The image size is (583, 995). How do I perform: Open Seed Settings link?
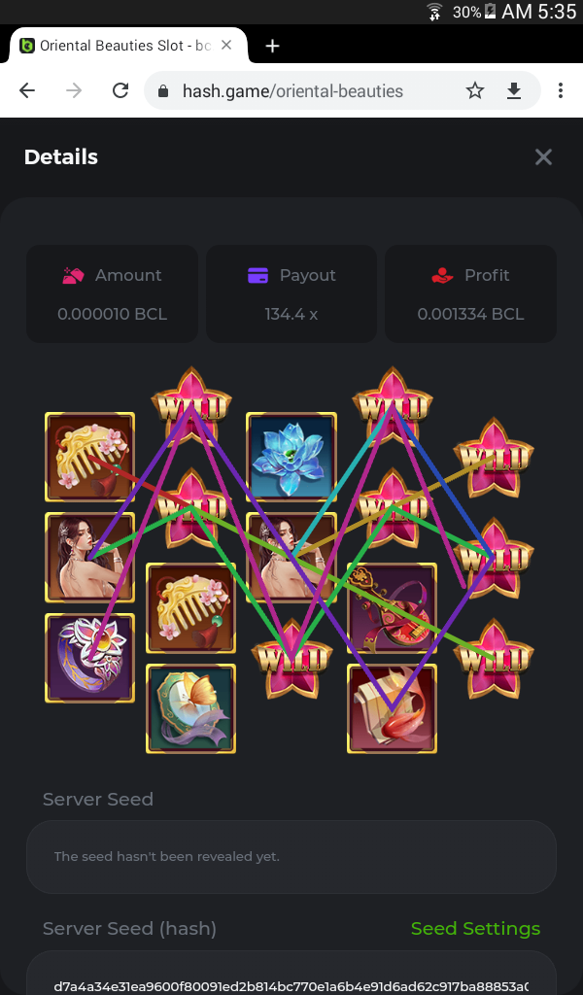coord(475,928)
